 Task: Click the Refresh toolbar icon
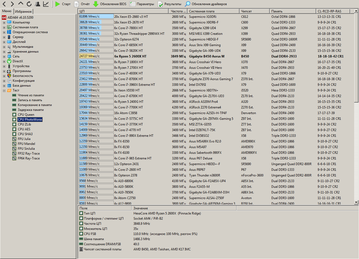29,4
